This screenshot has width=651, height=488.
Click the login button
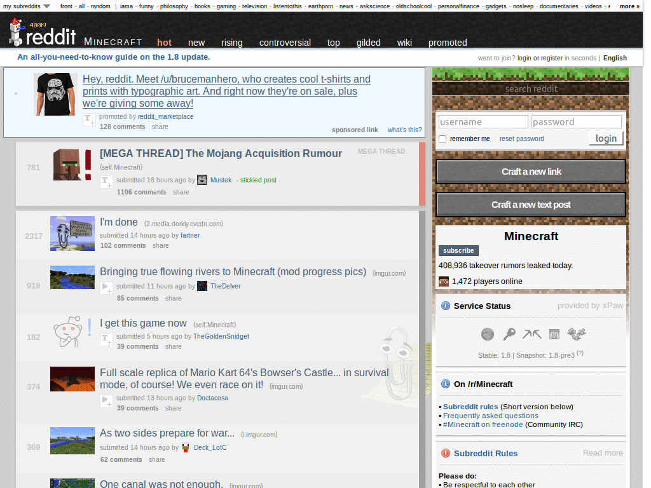pos(606,138)
